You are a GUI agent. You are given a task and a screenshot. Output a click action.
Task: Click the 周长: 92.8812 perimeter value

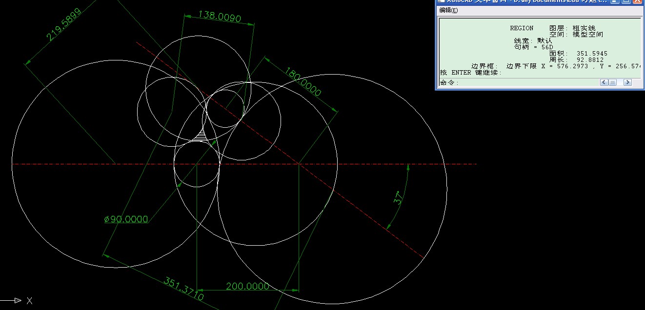(576, 60)
